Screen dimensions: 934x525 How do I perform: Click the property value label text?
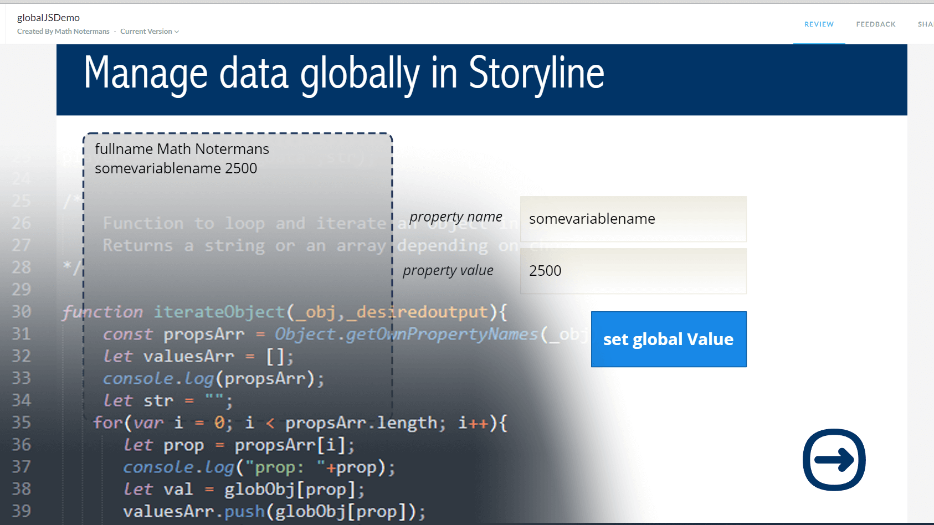pyautogui.click(x=448, y=270)
